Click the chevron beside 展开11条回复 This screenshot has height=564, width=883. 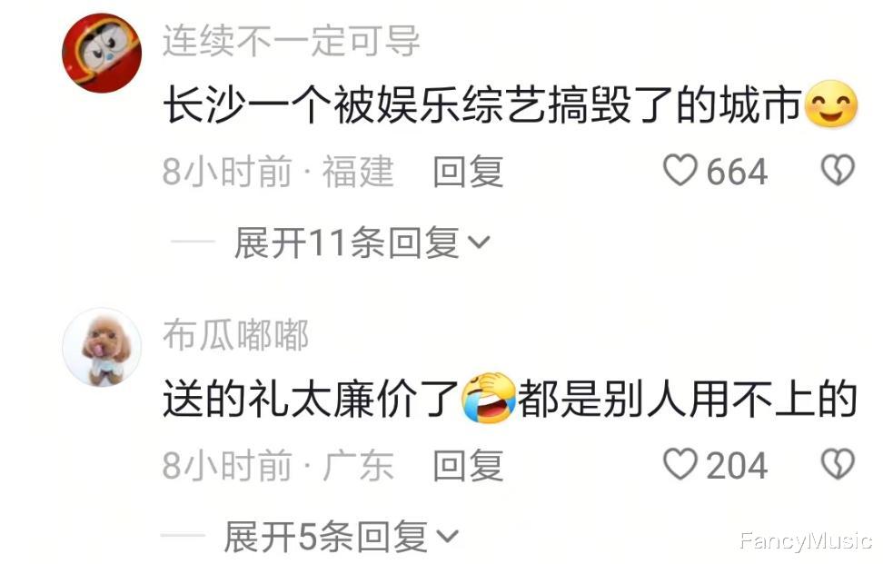(480, 242)
